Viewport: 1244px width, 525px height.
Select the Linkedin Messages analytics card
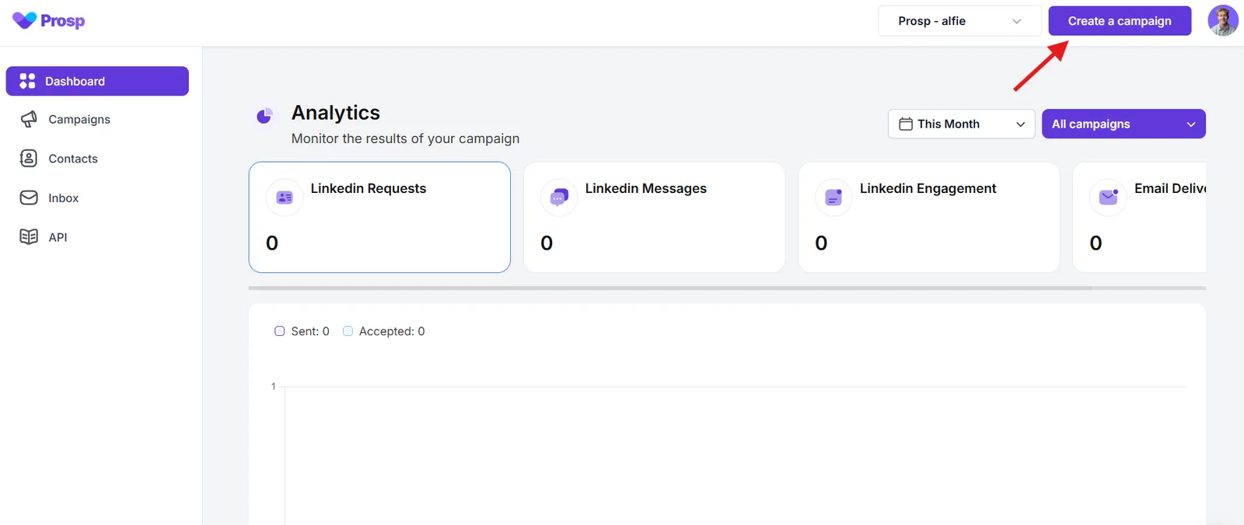tap(654, 217)
